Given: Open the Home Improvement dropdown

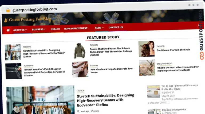Looking at the screenshot, I should 77,28.
